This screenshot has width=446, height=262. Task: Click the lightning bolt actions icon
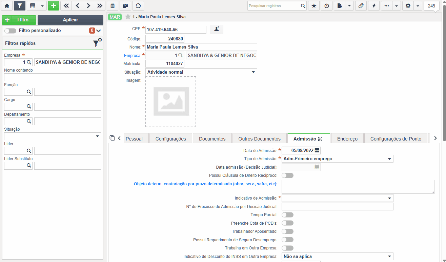pos(374,6)
